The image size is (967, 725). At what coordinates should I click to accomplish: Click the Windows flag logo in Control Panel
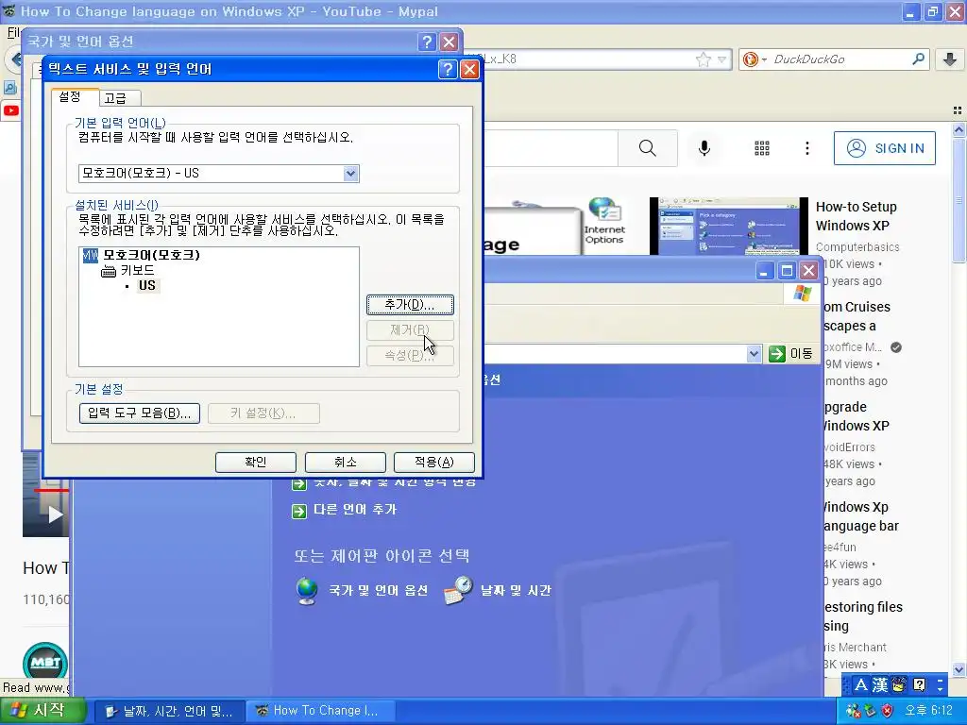coord(802,294)
